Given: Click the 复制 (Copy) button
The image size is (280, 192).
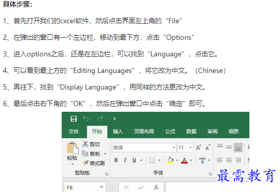Looking at the screenshot, I should [91, 154].
